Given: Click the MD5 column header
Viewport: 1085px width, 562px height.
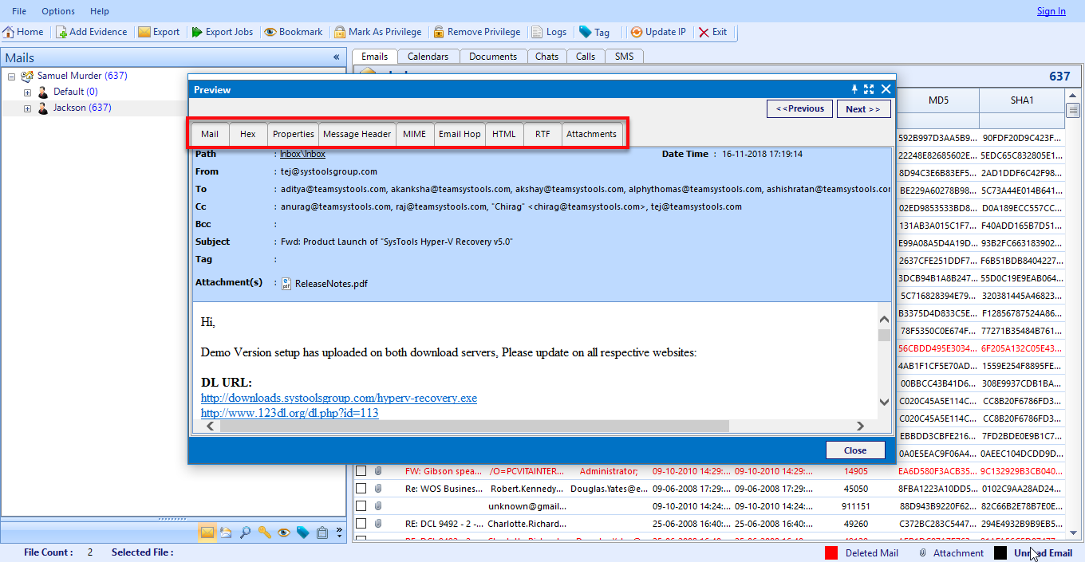Looking at the screenshot, I should point(938,100).
